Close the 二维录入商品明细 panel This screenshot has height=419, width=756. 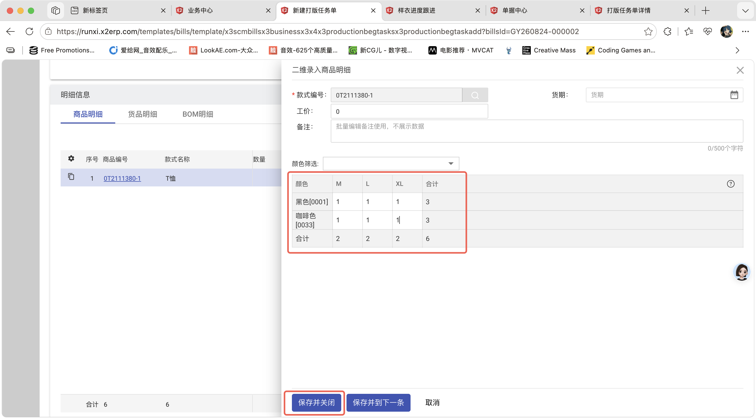point(740,70)
